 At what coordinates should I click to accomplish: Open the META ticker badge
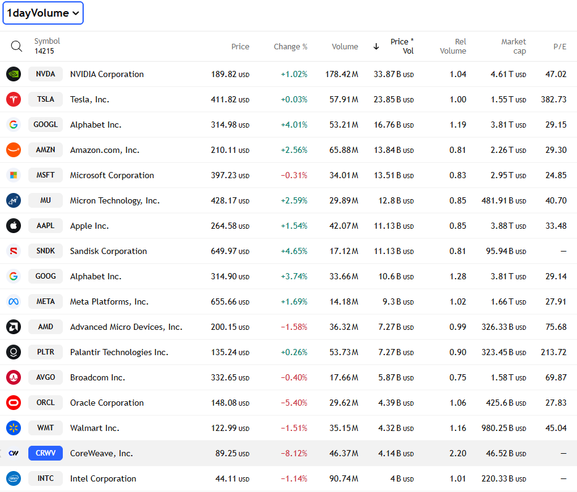46,301
